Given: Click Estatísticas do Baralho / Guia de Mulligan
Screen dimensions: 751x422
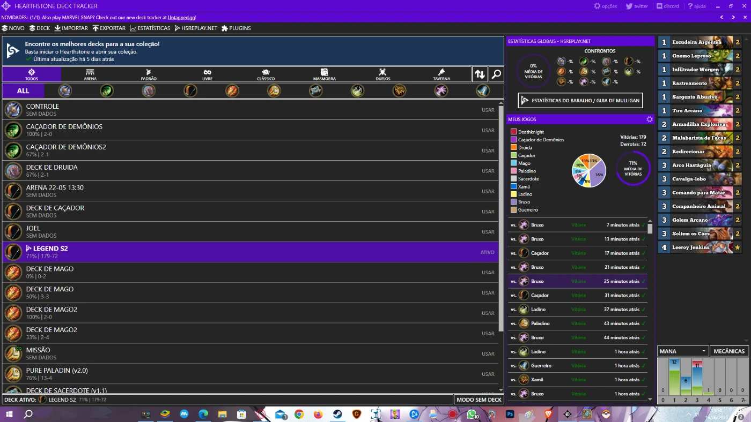Looking at the screenshot, I should (580, 100).
